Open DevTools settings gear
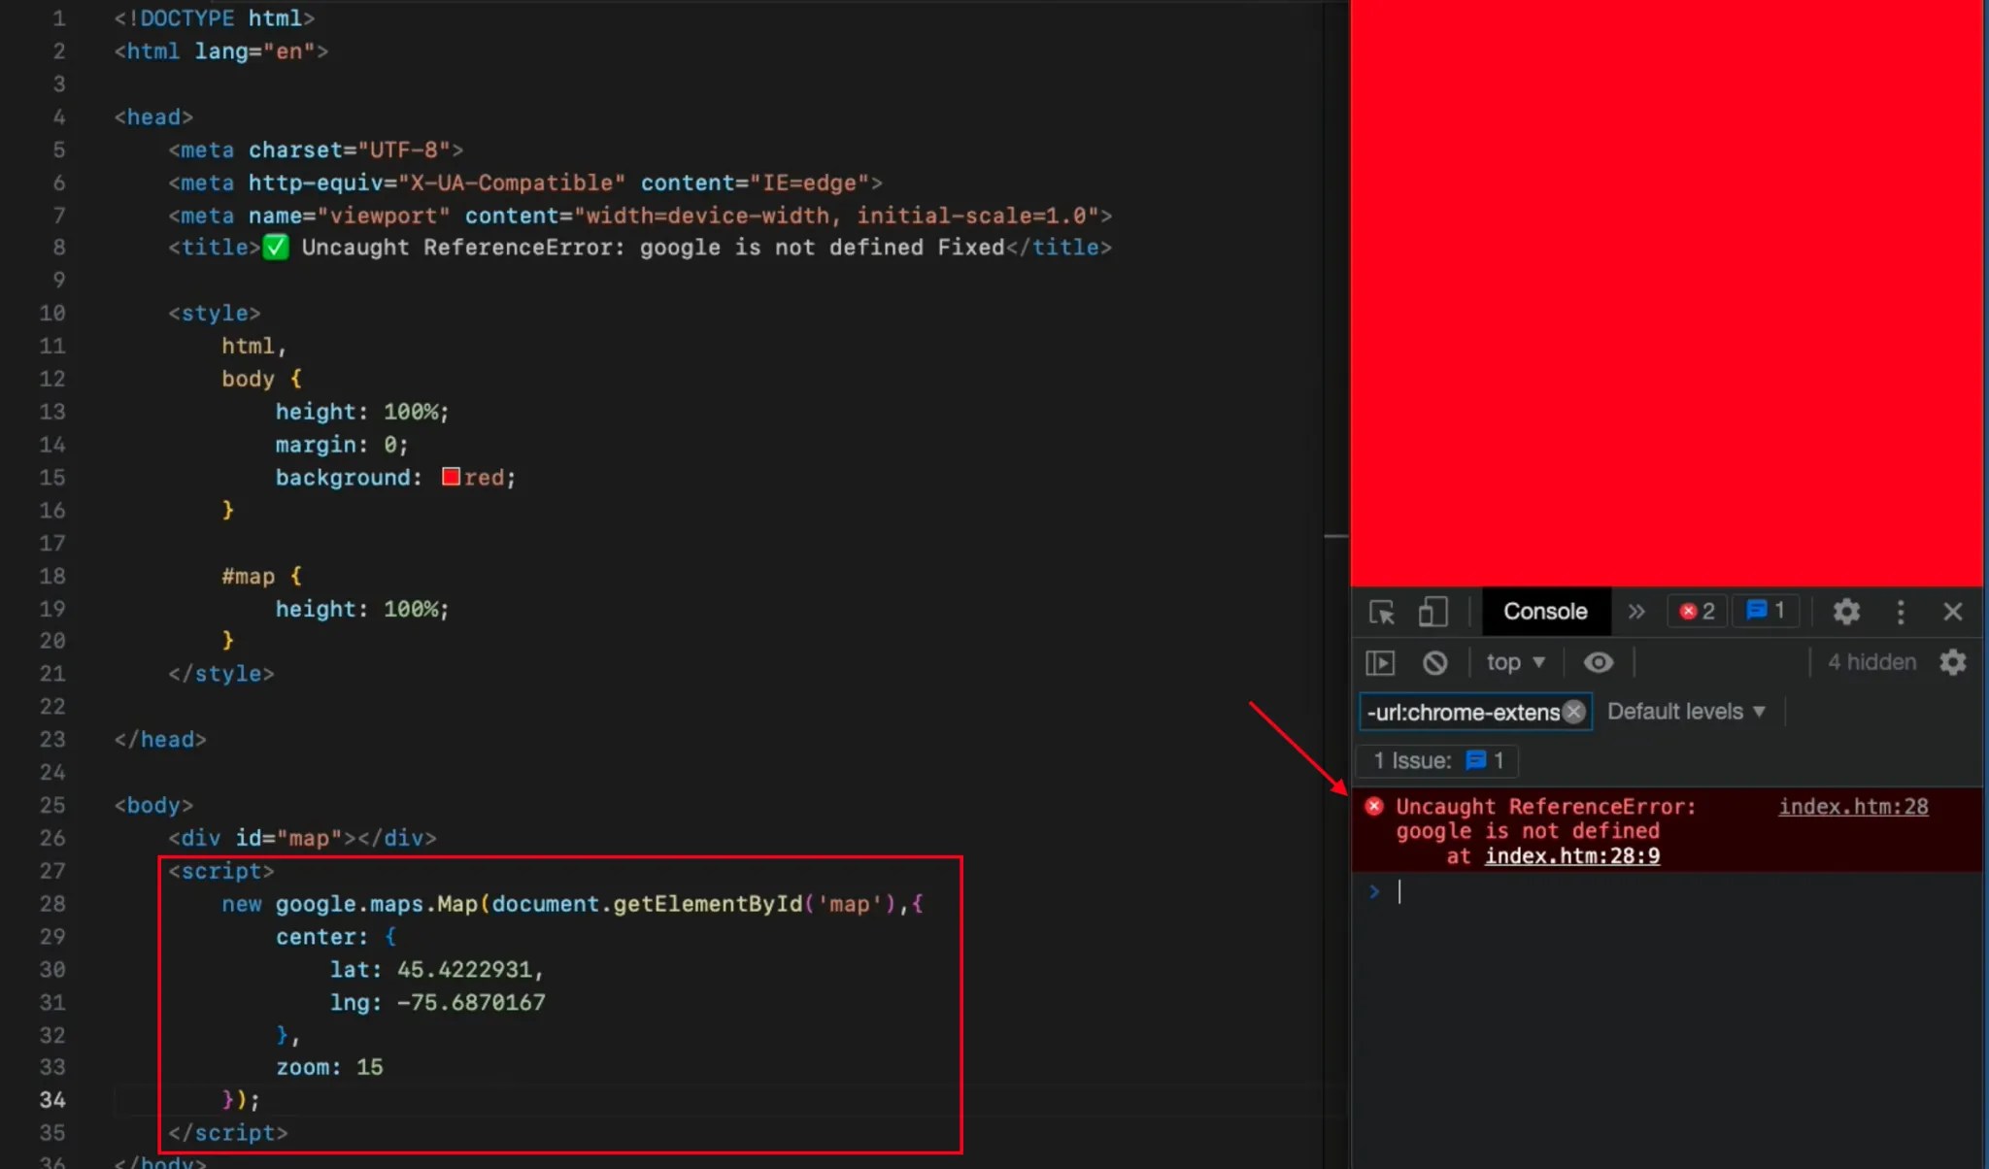 click(1844, 612)
